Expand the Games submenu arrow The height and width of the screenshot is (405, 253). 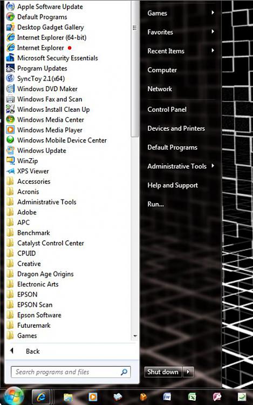(213, 12)
